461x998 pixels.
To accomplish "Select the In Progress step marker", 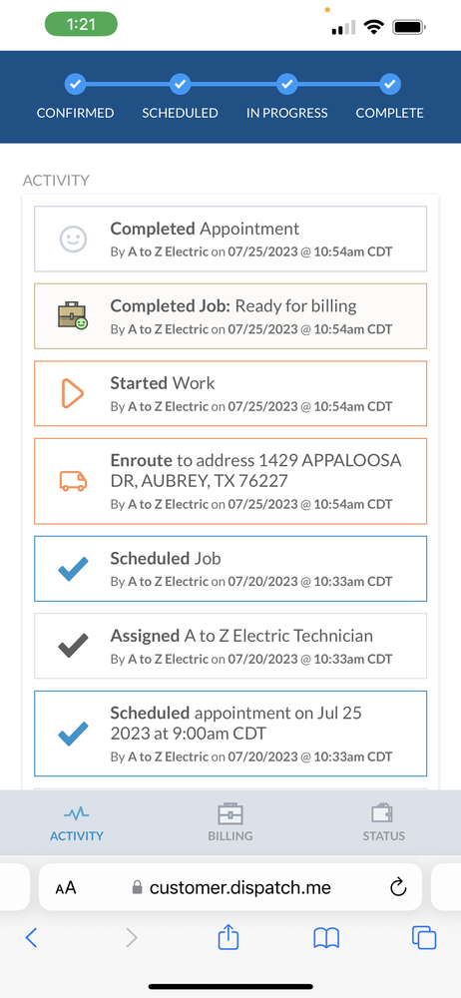I will pyautogui.click(x=287, y=84).
